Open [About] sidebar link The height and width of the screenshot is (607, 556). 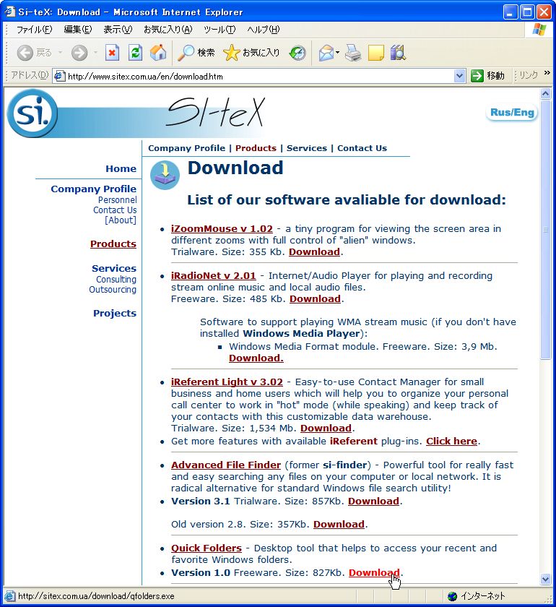pyautogui.click(x=121, y=220)
